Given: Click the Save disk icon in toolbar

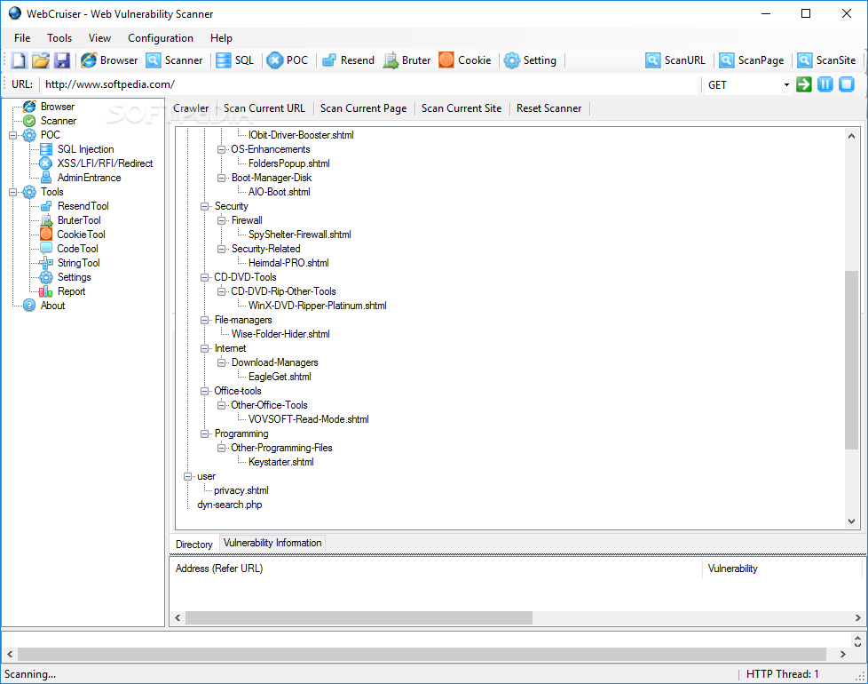Looking at the screenshot, I should 61,60.
